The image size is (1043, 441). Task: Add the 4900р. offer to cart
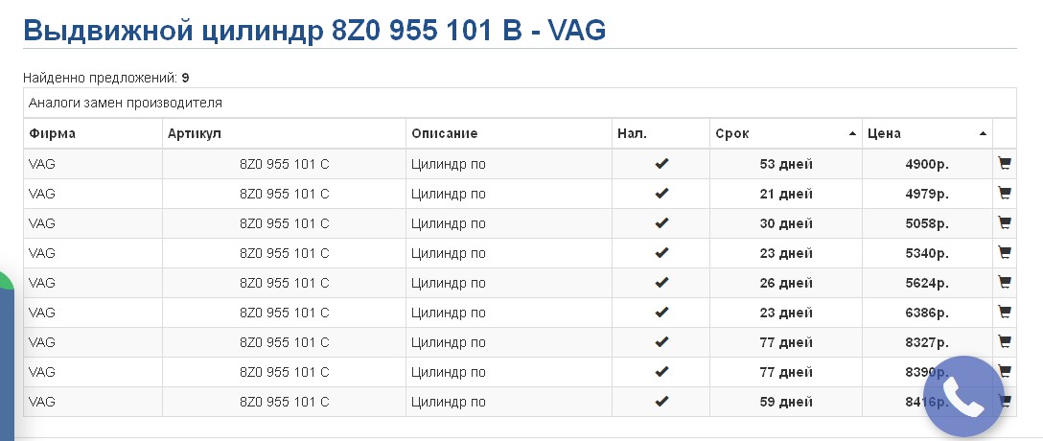[x=1005, y=164]
